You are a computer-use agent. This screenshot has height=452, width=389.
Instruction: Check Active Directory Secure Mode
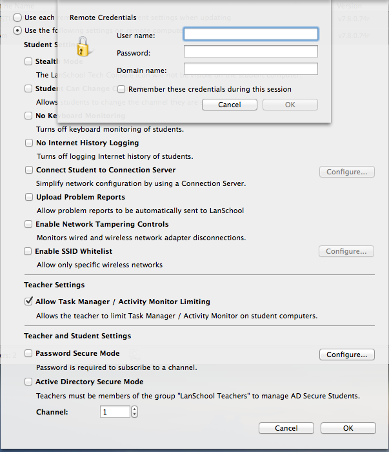[28, 382]
